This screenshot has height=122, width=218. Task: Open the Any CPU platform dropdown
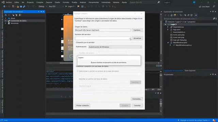(x=63, y=6)
